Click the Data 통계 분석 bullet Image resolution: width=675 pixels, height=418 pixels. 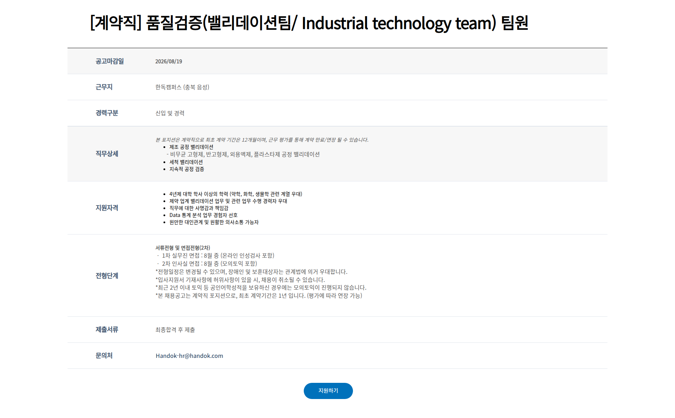click(203, 215)
